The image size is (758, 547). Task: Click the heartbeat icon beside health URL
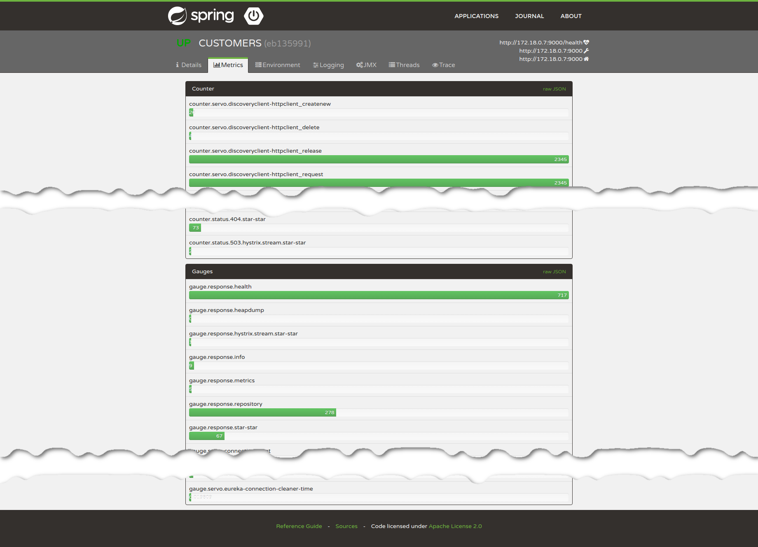586,42
